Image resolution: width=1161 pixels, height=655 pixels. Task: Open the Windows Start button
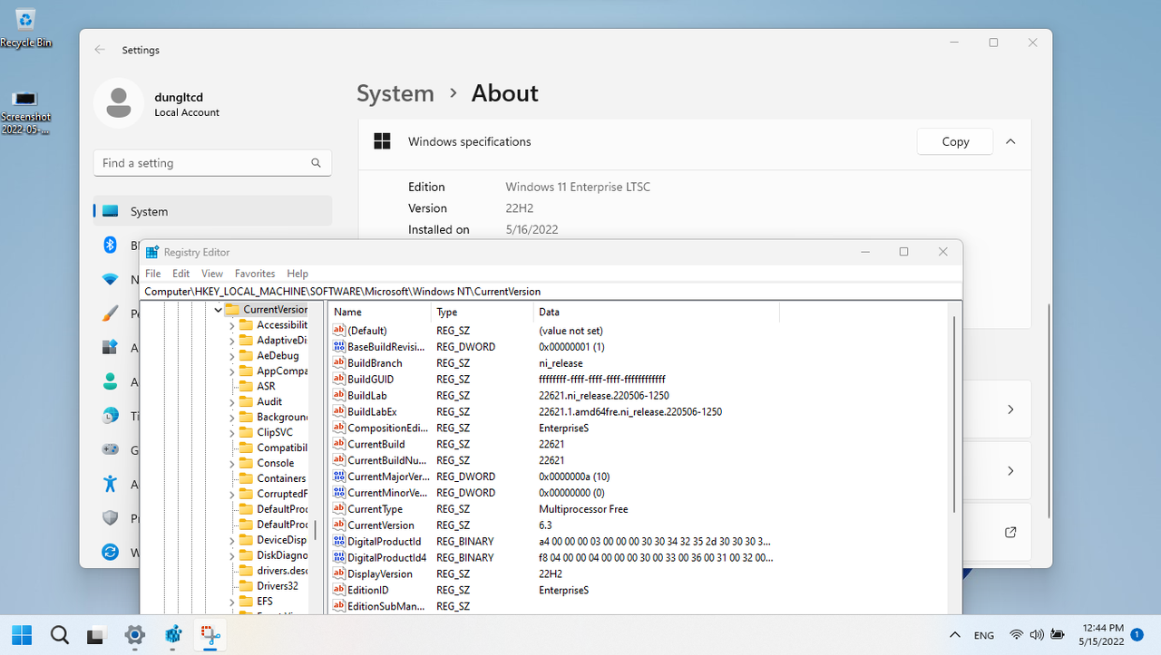point(21,634)
